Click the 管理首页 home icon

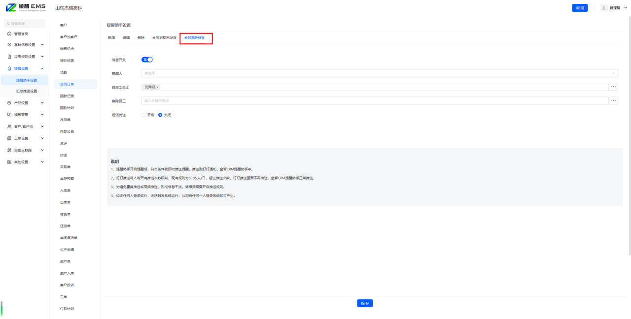tap(9, 34)
